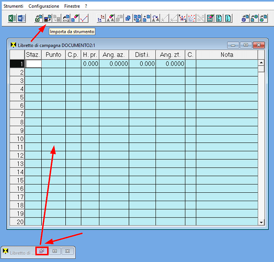Click the Word export icon

click(21, 18)
